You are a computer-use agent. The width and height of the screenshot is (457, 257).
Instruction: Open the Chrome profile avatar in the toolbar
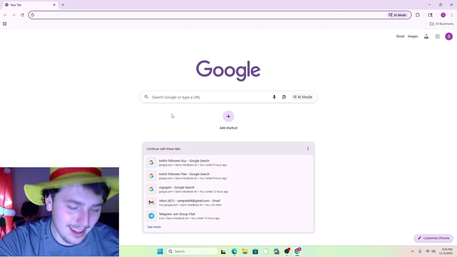coord(443,15)
